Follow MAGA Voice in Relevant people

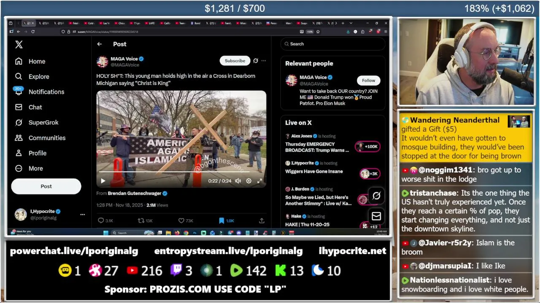(x=368, y=80)
